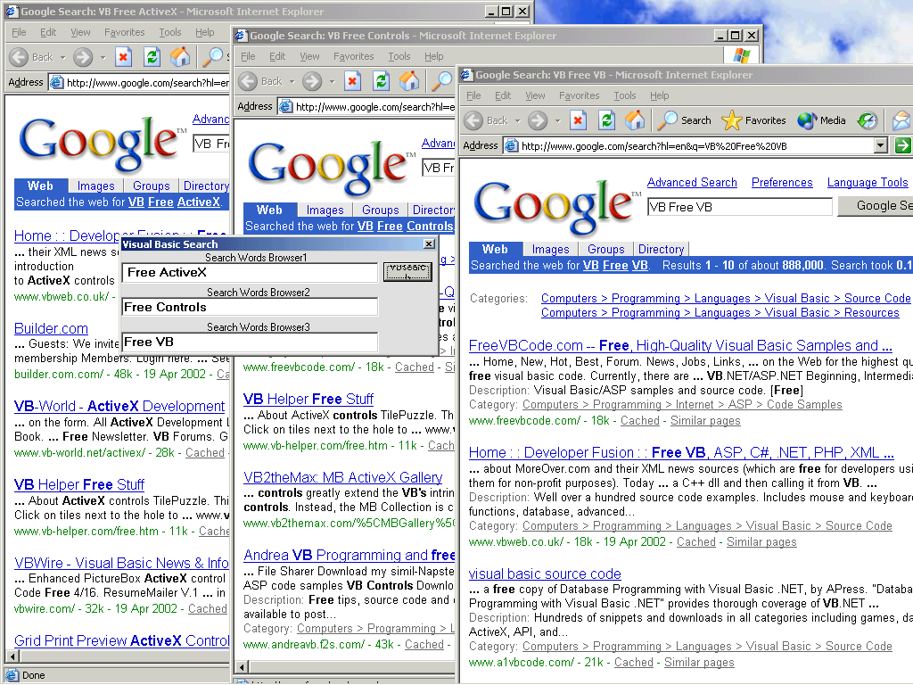Expand address bar dropdown in VB Free VB window
Viewport: 913px width, 685px height.
pos(881,145)
